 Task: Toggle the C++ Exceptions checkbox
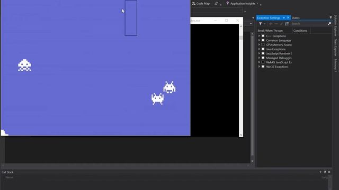pyautogui.click(x=263, y=36)
